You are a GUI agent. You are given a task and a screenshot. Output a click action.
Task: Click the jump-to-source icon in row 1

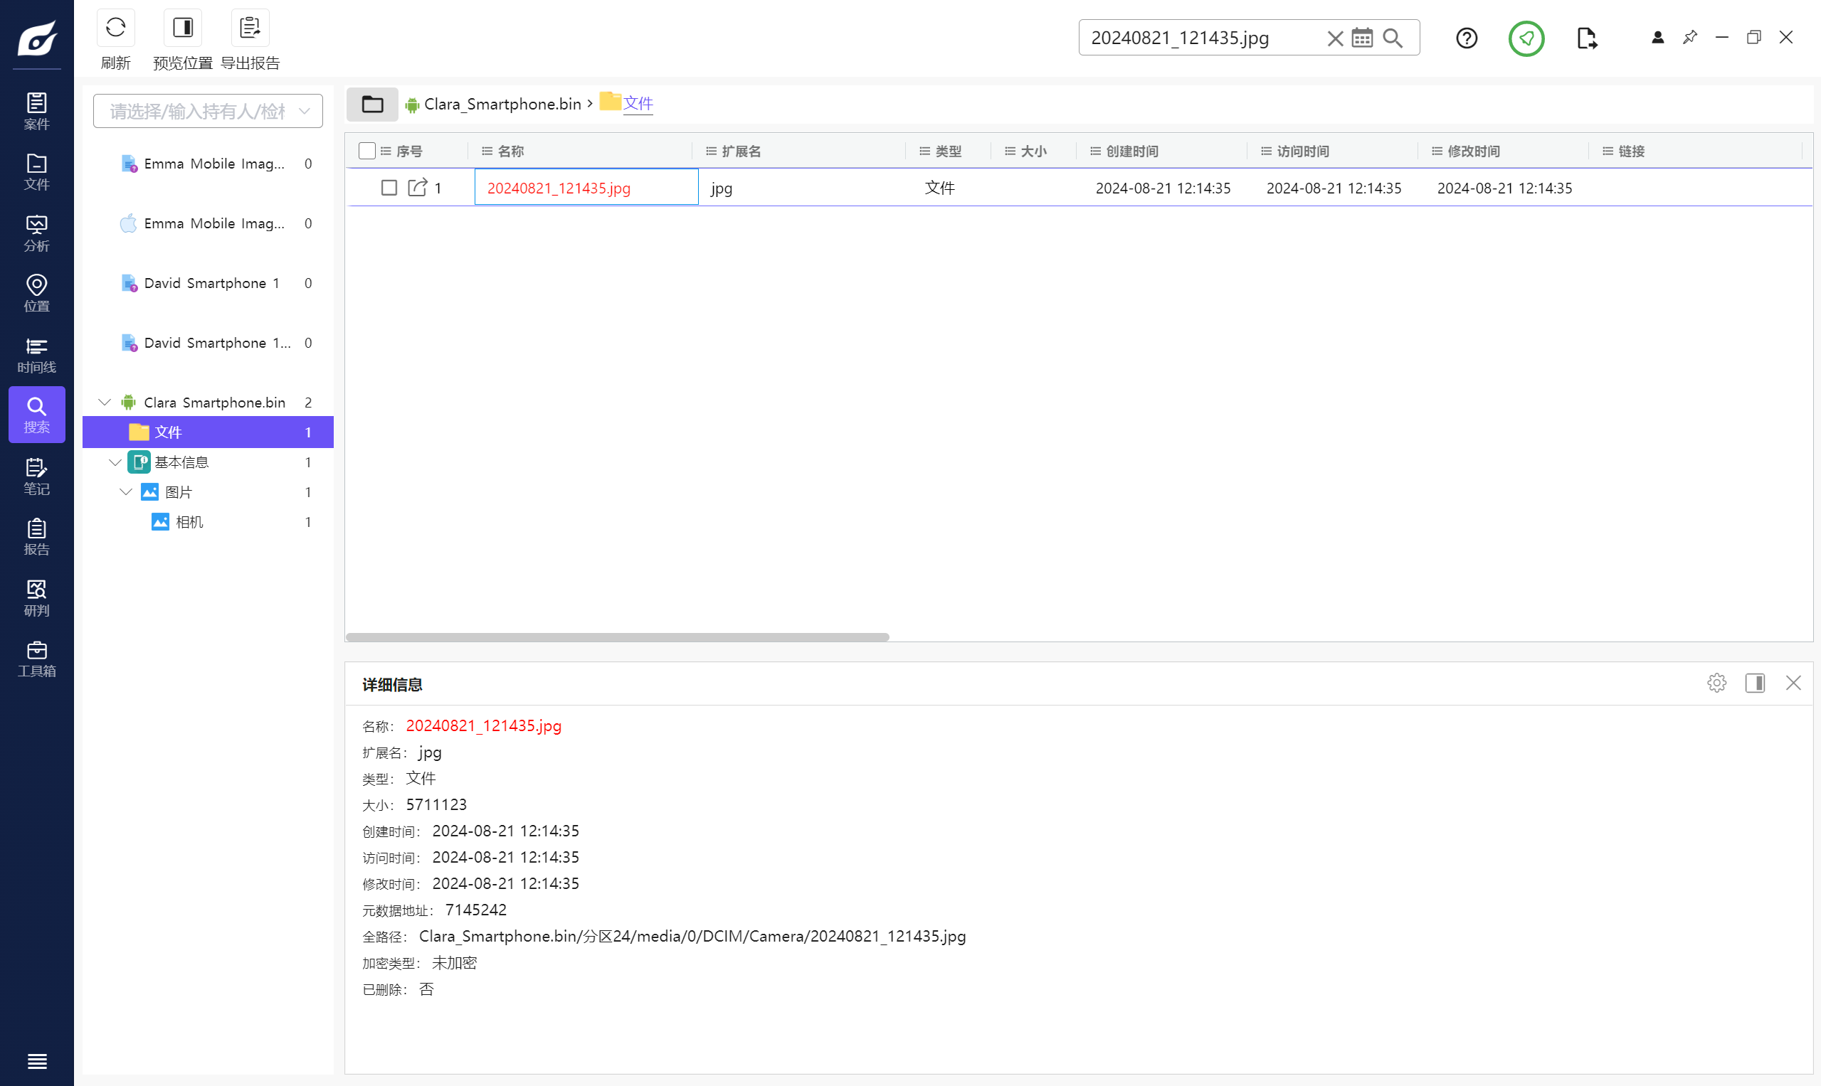(416, 188)
